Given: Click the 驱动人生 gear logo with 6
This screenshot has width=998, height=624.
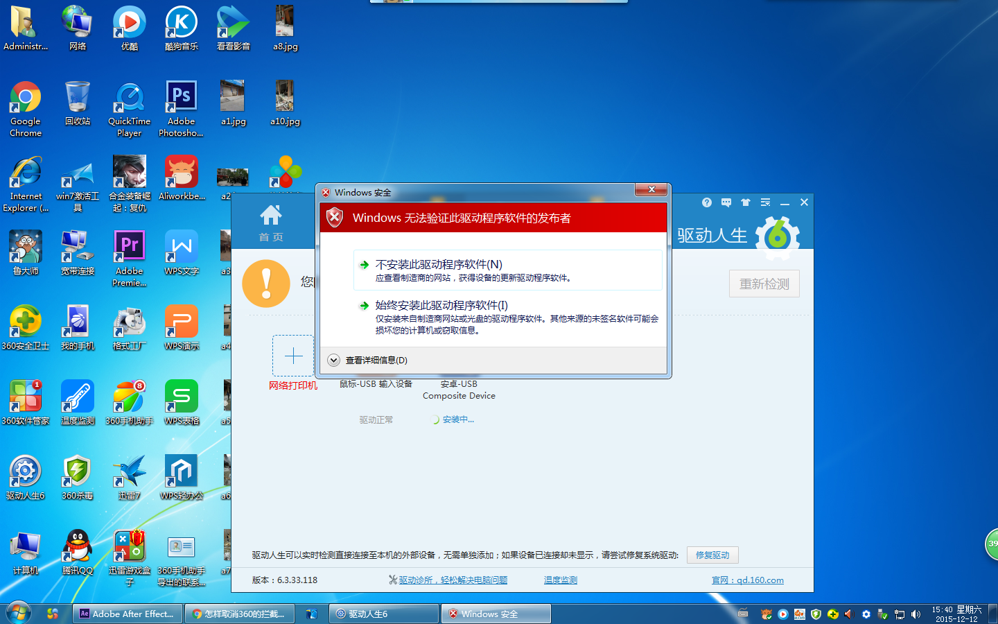Looking at the screenshot, I should [x=778, y=237].
